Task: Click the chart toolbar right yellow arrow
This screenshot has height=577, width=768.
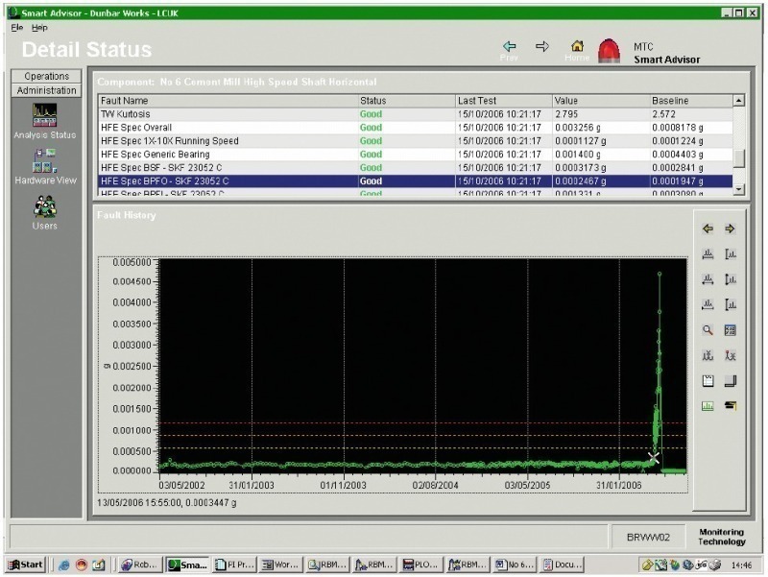Action: tap(730, 228)
